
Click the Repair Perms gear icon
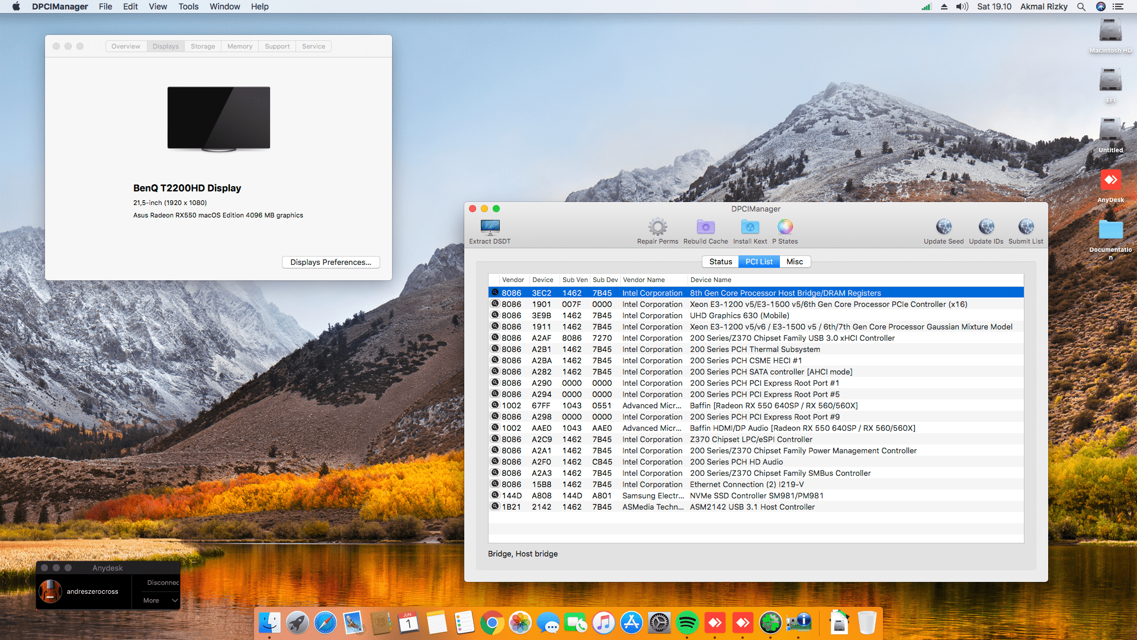click(x=657, y=227)
